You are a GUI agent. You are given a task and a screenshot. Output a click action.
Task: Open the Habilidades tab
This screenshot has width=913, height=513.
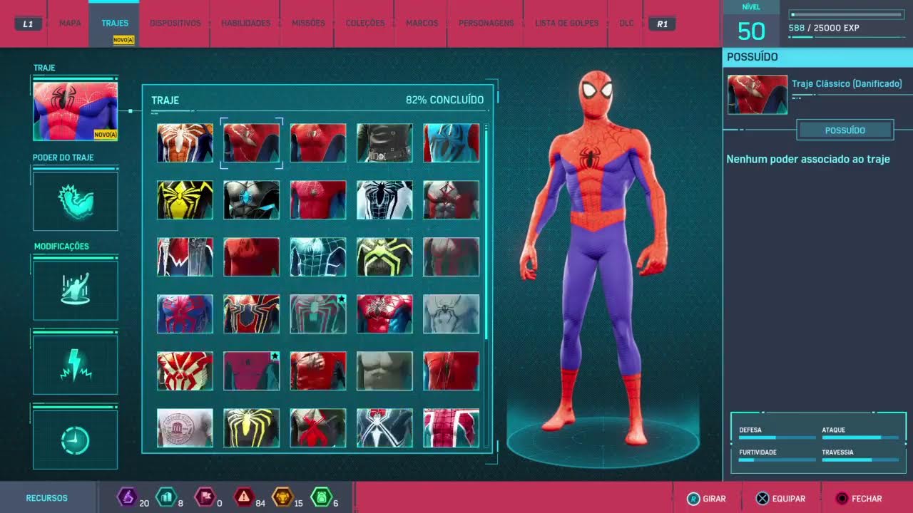click(245, 24)
